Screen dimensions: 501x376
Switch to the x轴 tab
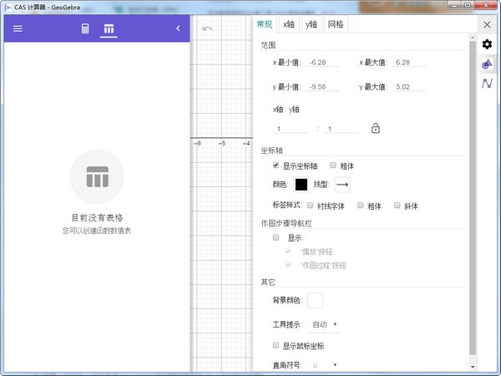(288, 25)
